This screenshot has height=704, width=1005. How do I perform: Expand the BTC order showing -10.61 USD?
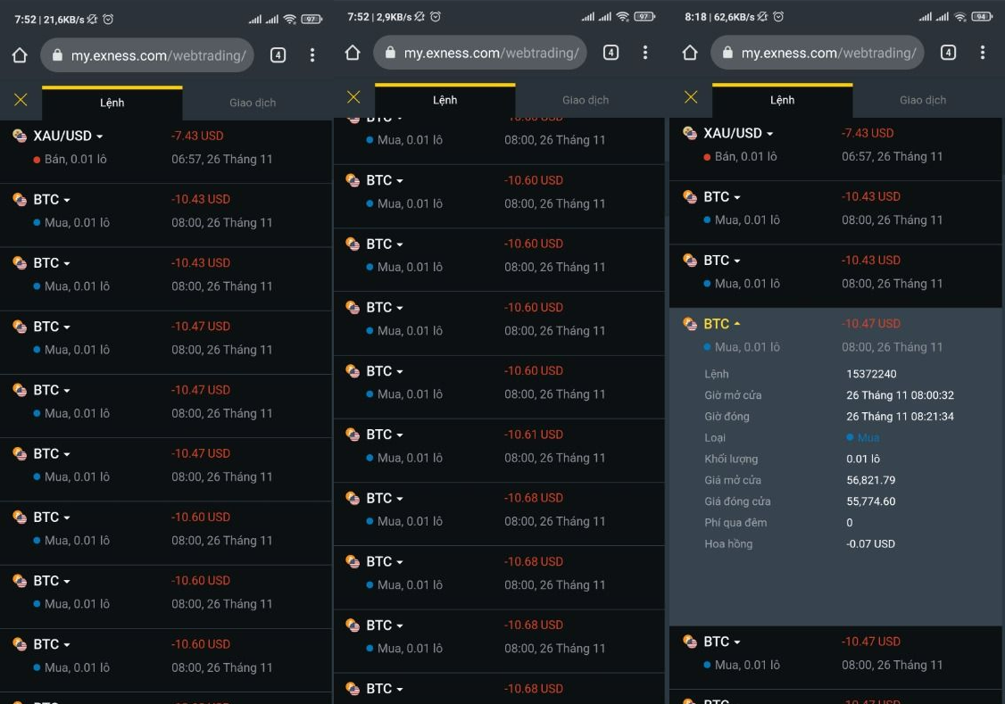399,435
